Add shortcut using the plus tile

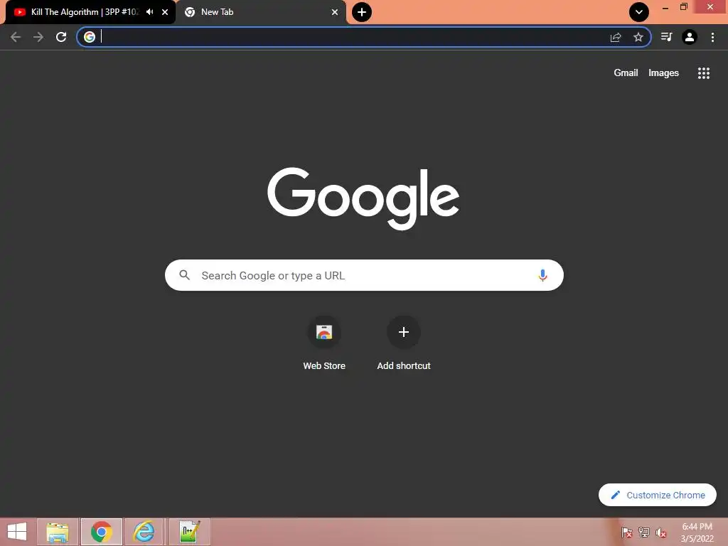tap(404, 333)
